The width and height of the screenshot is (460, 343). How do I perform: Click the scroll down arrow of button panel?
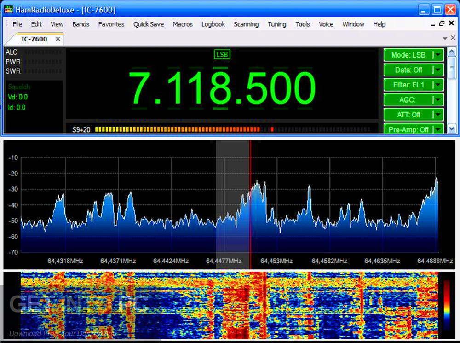pos(452,128)
